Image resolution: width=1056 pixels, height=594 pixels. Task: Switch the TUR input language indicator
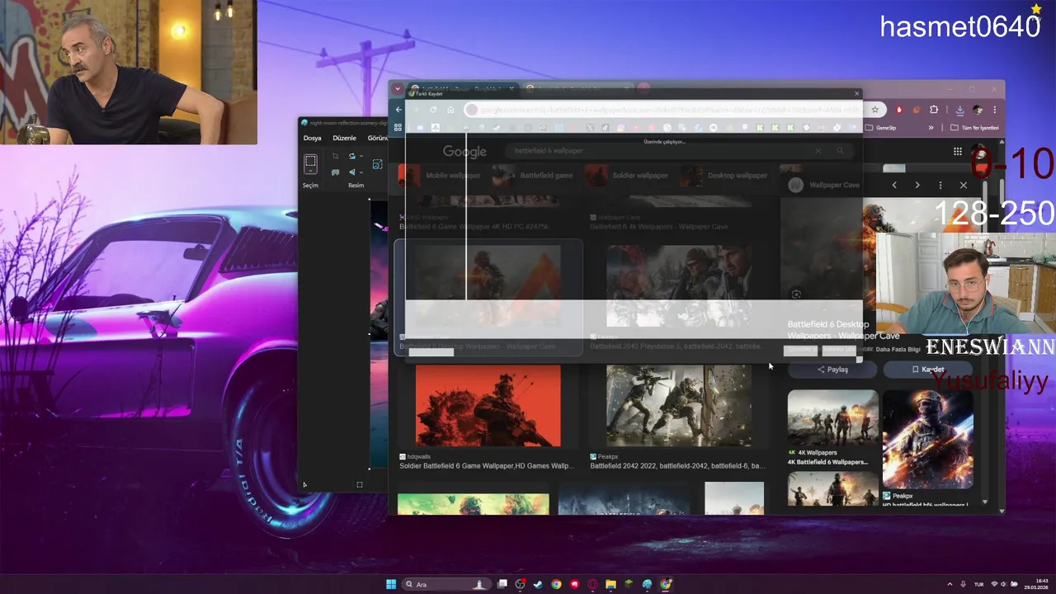click(x=979, y=584)
